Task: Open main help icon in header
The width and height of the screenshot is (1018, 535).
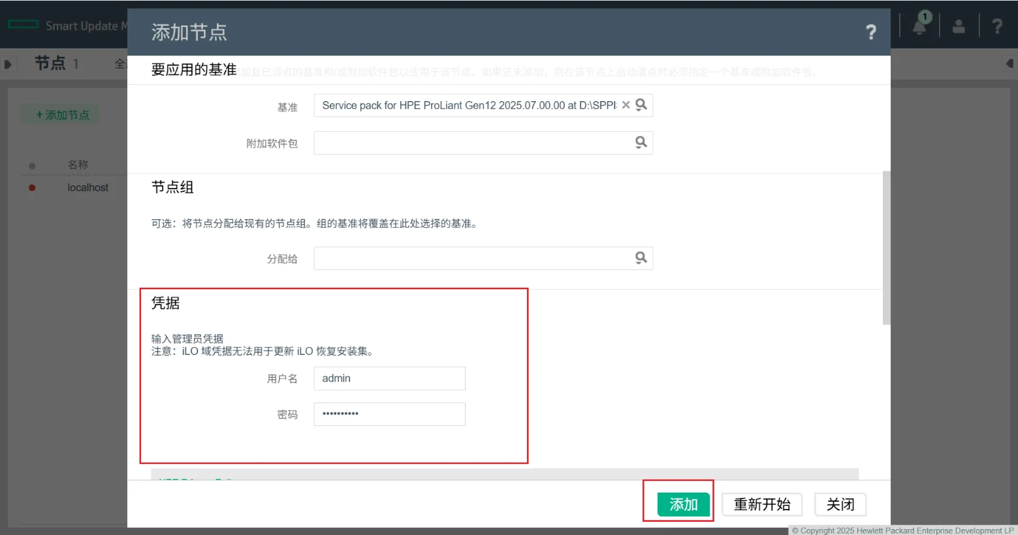Action: click(997, 26)
